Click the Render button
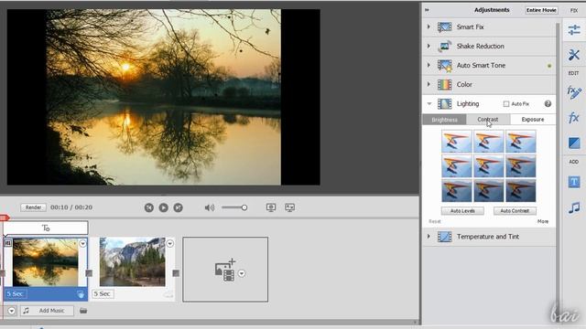The height and width of the screenshot is (329, 586). pyautogui.click(x=33, y=207)
